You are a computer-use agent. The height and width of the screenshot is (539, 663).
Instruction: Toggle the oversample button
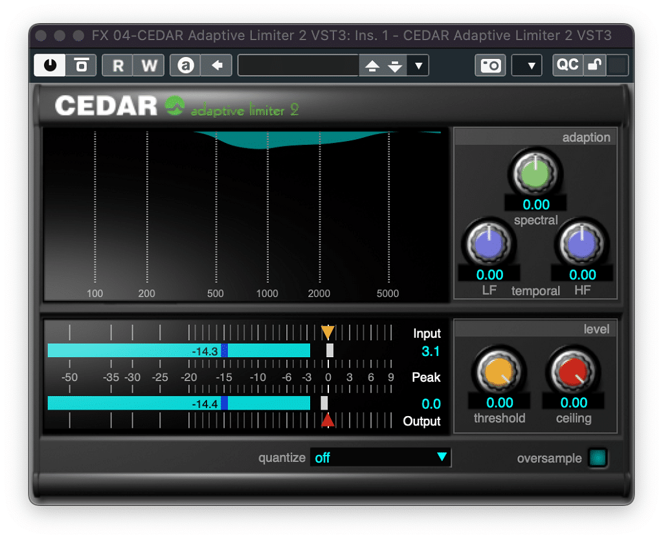(x=598, y=458)
